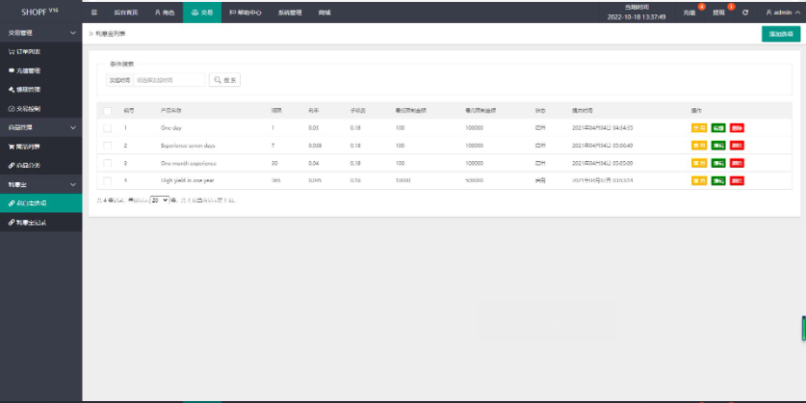Select the highlighted green sidebar item
The height and width of the screenshot is (403, 806).
(x=40, y=203)
